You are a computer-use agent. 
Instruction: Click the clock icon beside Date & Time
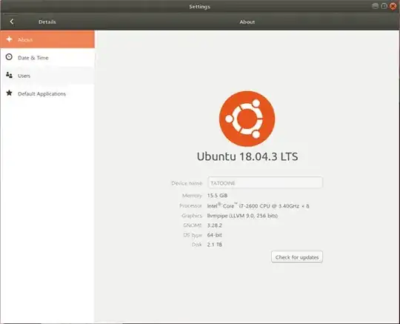coord(9,57)
